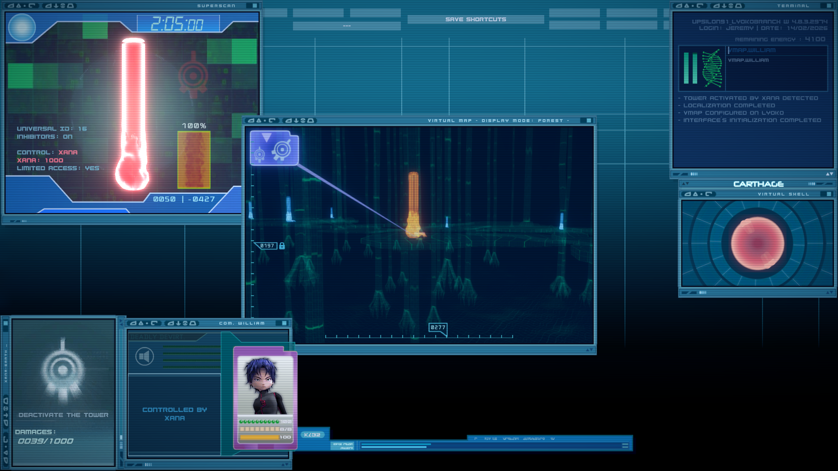This screenshot has height=471, width=838.
Task: Click the K432 button on the bottom taskbar
Action: (x=312, y=434)
